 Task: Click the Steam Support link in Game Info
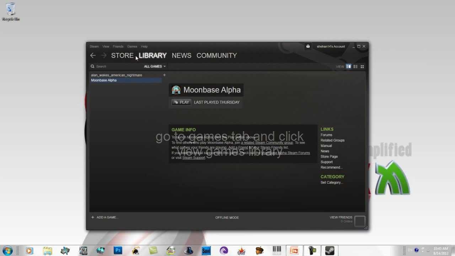[194, 158]
